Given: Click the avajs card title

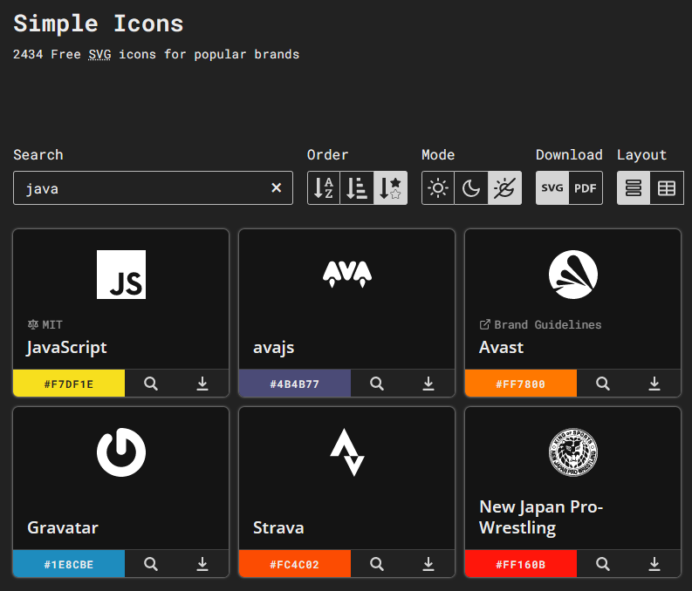Looking at the screenshot, I should point(274,348).
